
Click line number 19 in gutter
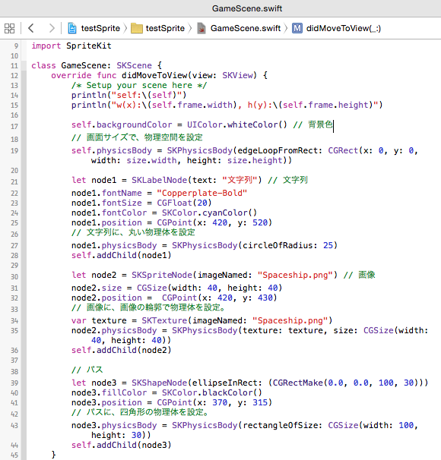(14, 151)
